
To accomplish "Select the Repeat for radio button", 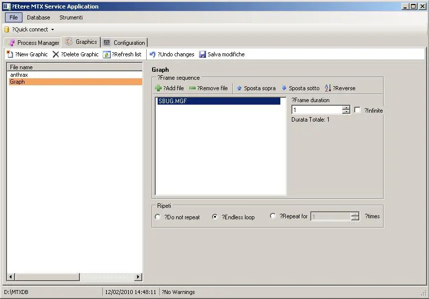I will [x=272, y=216].
